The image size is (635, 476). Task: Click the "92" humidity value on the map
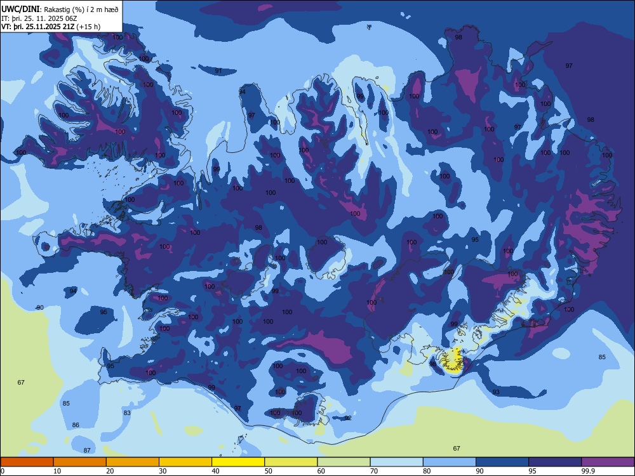pos(348,418)
